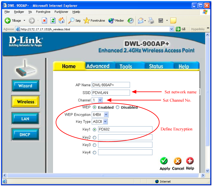Image resolution: width=212 pixels, height=186 pixels.
Task: Click the Mail envelope icon
Action: coord(141,21)
